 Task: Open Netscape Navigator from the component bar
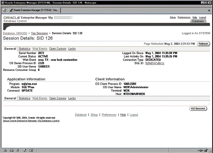5,151
